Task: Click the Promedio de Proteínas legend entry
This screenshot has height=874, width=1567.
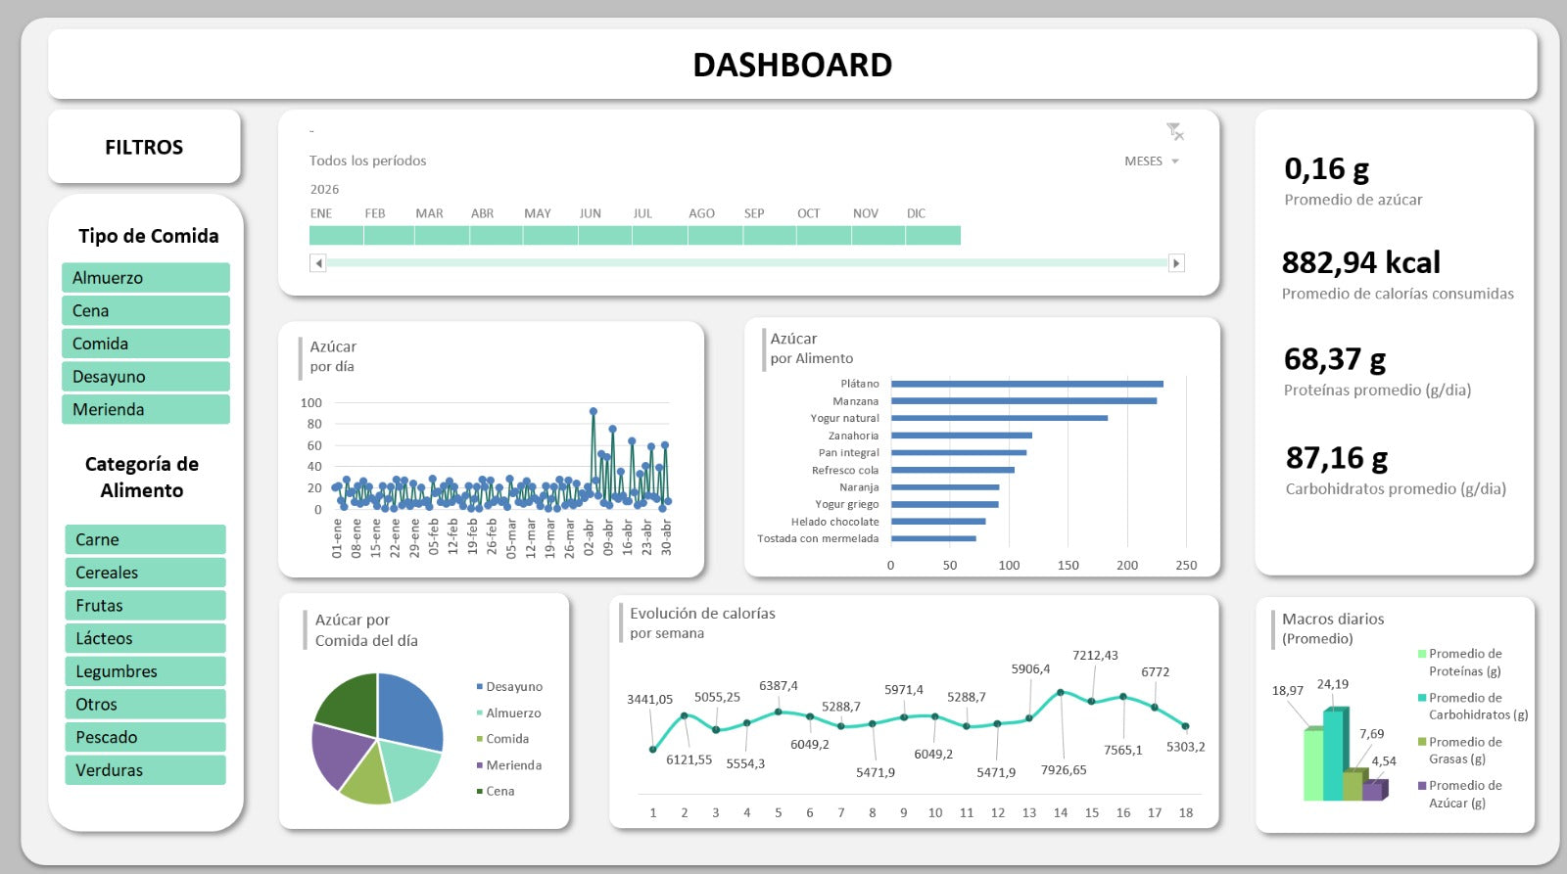Action: [1459, 663]
